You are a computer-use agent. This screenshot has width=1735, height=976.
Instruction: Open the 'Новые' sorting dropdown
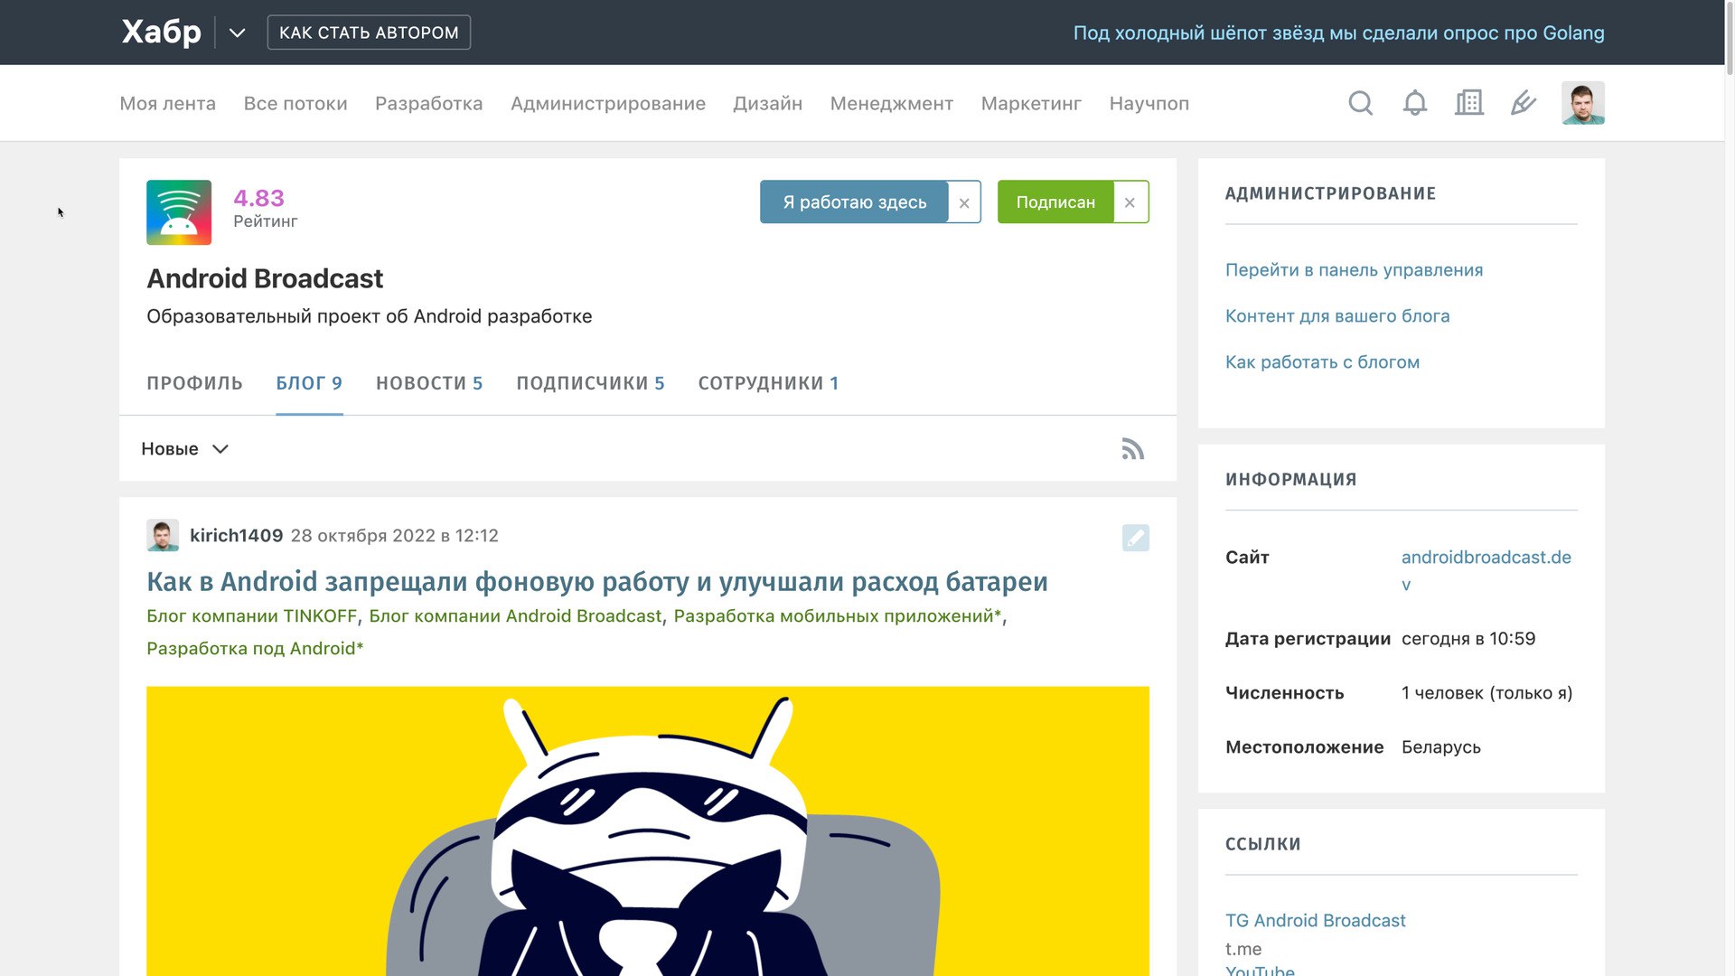[185, 449]
